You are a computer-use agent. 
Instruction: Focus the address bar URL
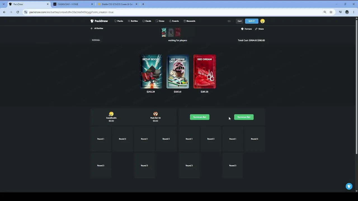71,12
